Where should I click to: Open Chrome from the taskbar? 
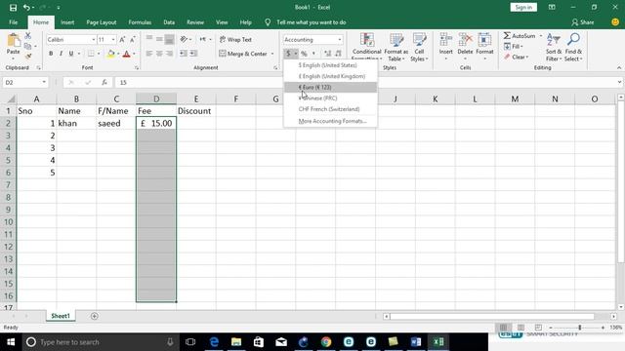[x=326, y=342]
